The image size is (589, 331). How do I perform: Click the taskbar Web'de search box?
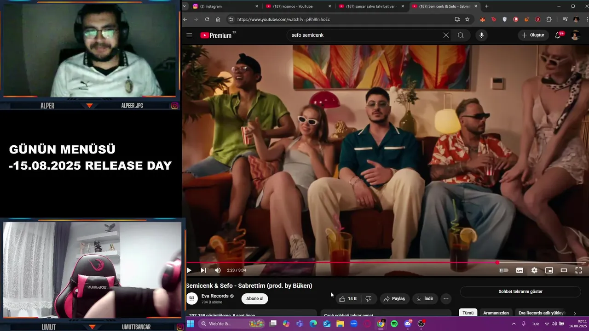(x=232, y=324)
